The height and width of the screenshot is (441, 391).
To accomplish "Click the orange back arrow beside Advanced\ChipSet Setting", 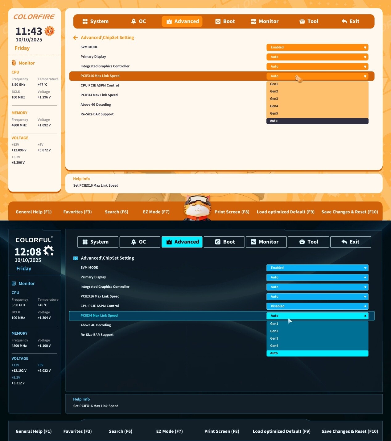I will [x=76, y=38].
